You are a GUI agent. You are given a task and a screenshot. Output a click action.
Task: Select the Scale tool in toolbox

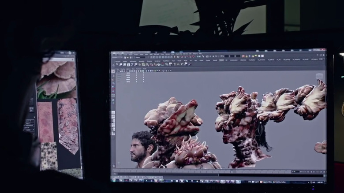tap(113, 92)
